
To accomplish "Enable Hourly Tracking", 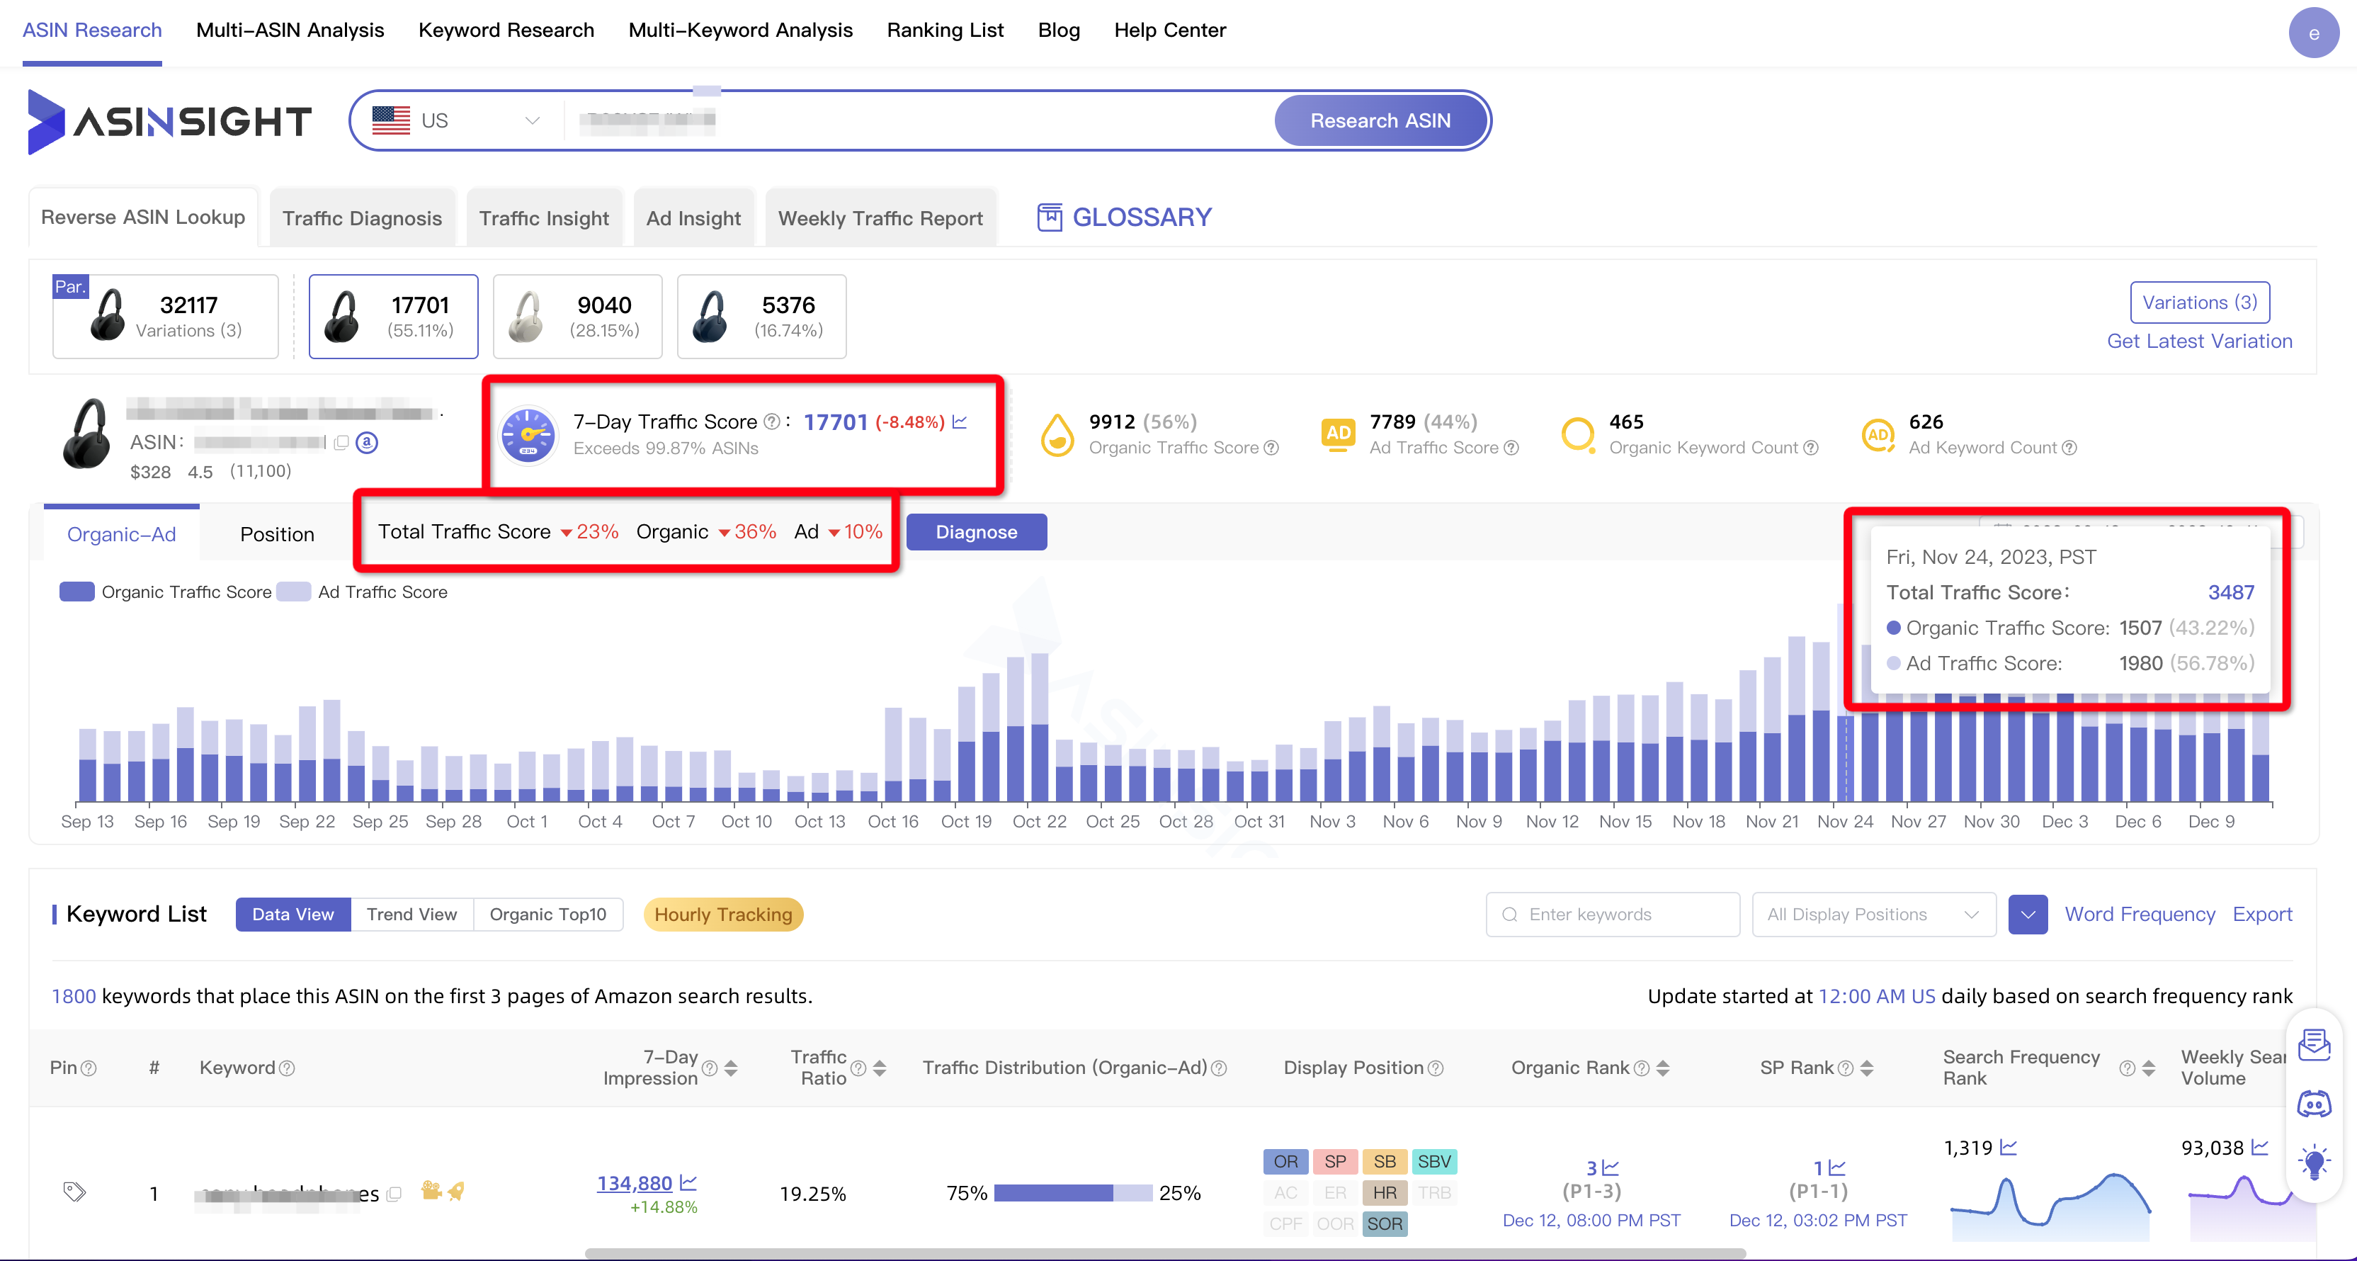I will (x=723, y=914).
